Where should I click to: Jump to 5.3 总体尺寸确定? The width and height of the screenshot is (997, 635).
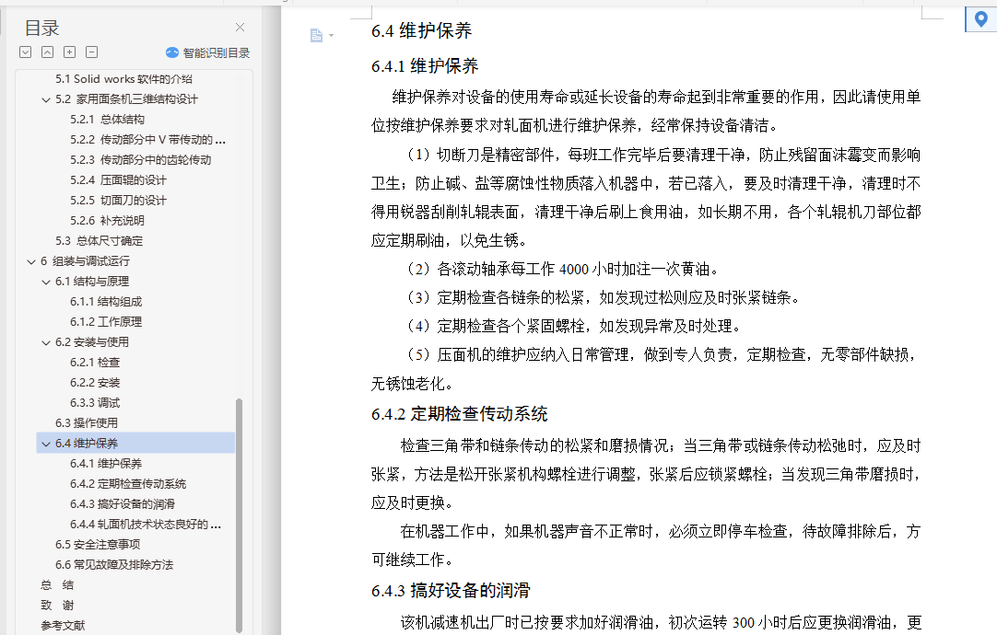(99, 241)
